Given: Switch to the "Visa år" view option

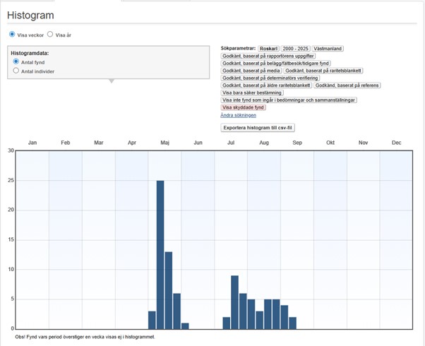Looking at the screenshot, I should point(50,34).
